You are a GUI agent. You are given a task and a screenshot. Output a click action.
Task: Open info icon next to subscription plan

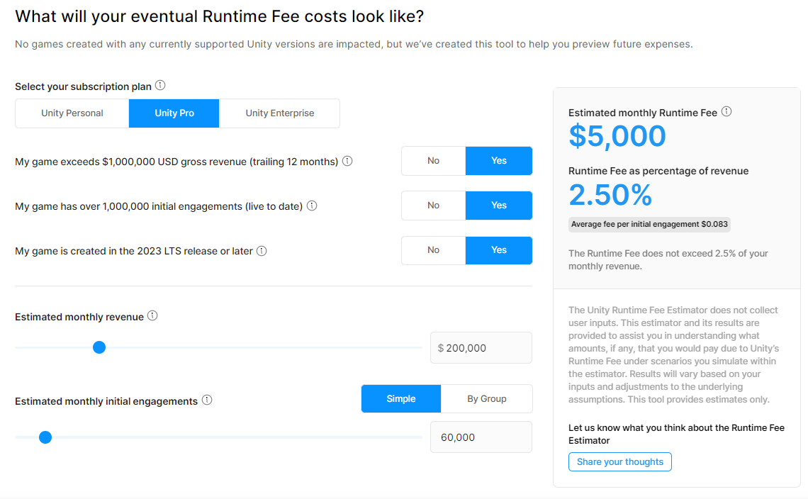[x=160, y=86]
